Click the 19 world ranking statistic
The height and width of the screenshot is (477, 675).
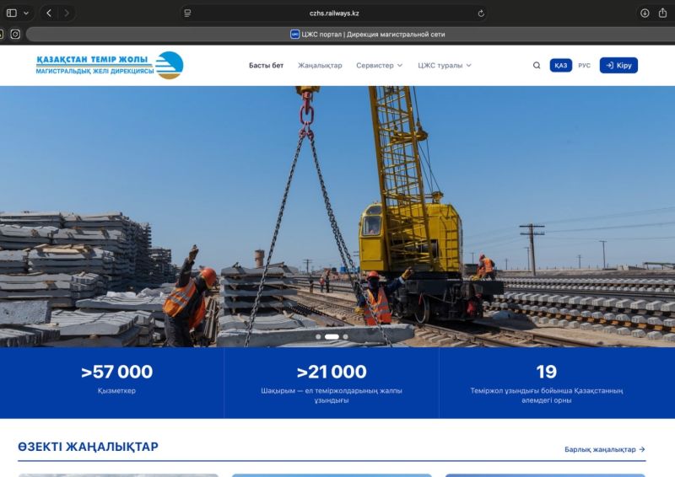[546, 383]
